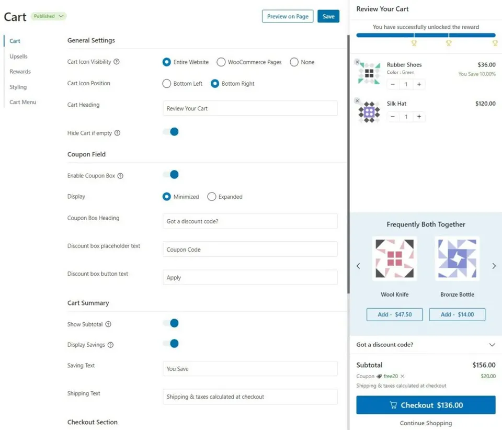Decrease Rubber Shoes quantity with minus

(393, 84)
